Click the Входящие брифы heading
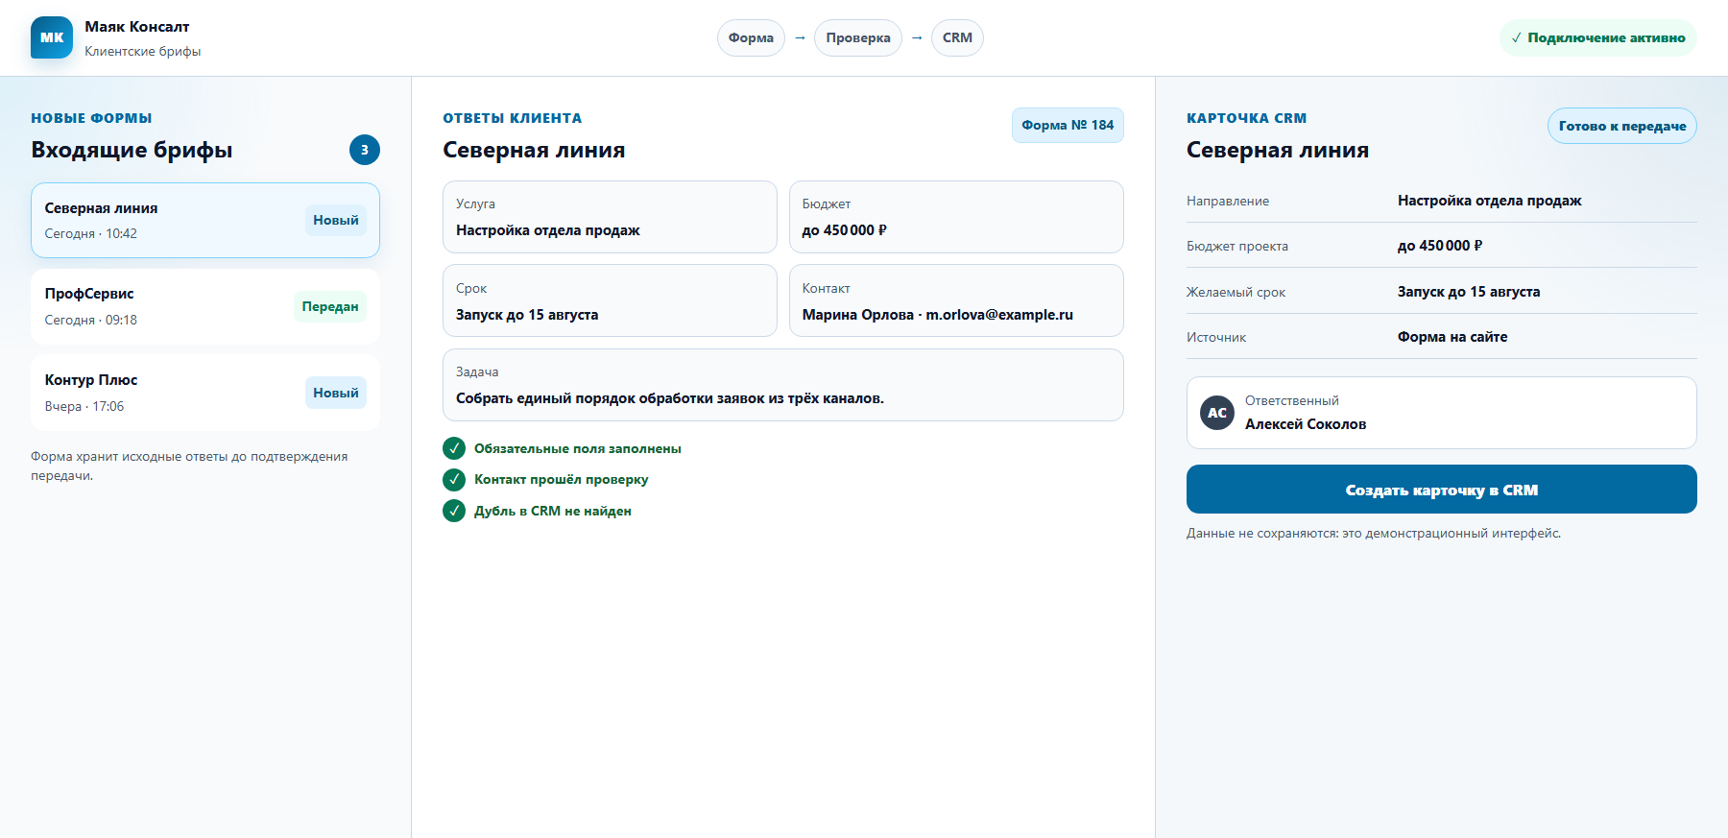Image resolution: width=1728 pixels, height=838 pixels. tap(132, 150)
